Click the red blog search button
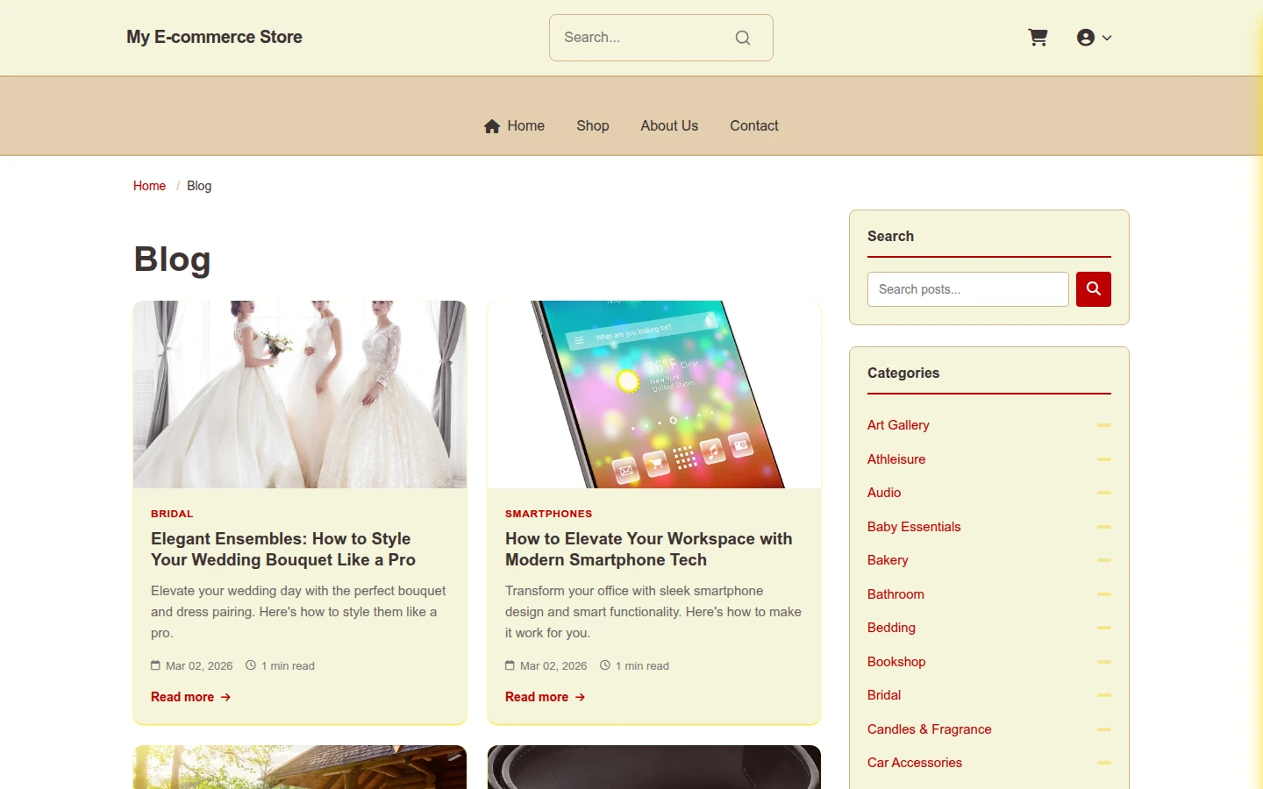 click(x=1094, y=289)
